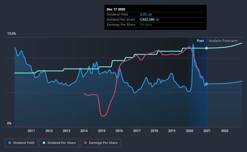This screenshot has height=152, width=247.
Task: Click the pink Earnings Per Share legend dot
Action: click(85, 143)
